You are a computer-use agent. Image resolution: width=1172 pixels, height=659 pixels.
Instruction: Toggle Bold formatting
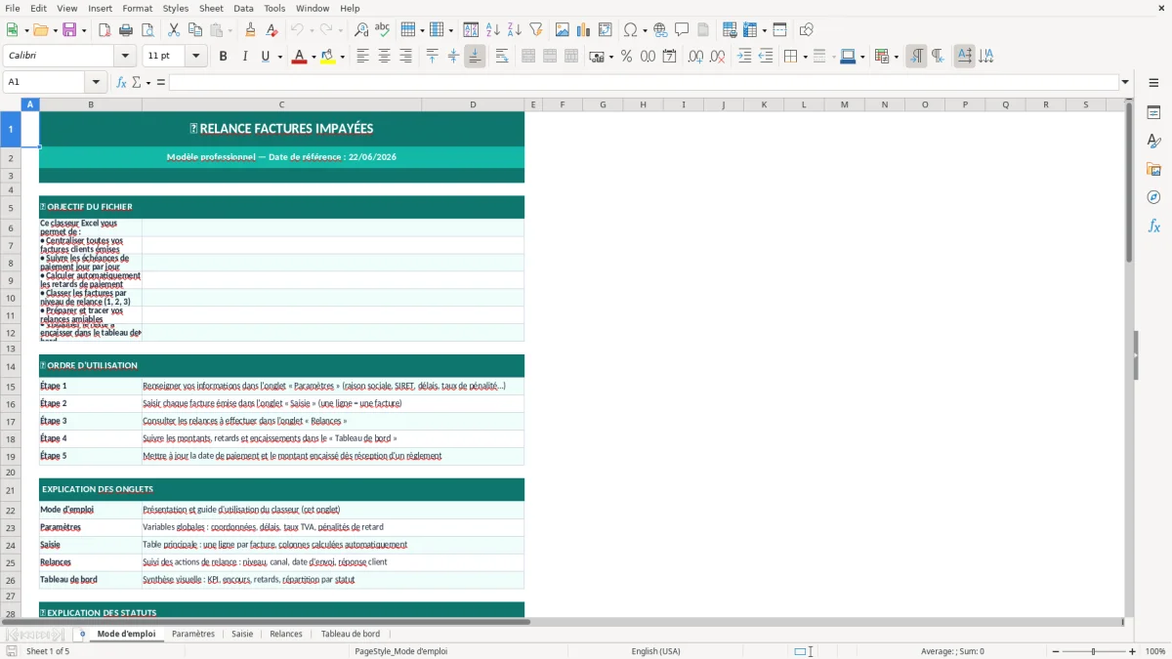pos(223,57)
